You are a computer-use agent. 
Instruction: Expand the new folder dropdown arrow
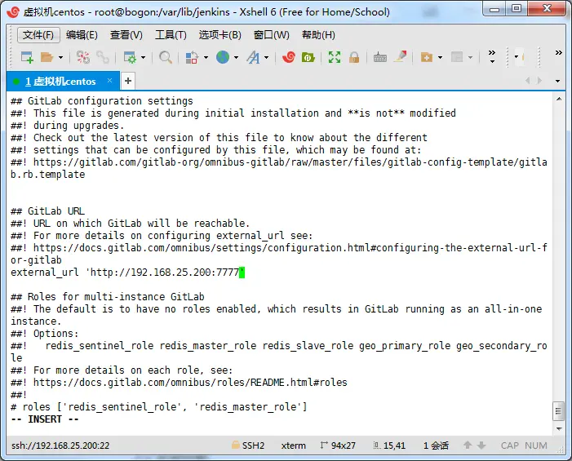(x=440, y=57)
